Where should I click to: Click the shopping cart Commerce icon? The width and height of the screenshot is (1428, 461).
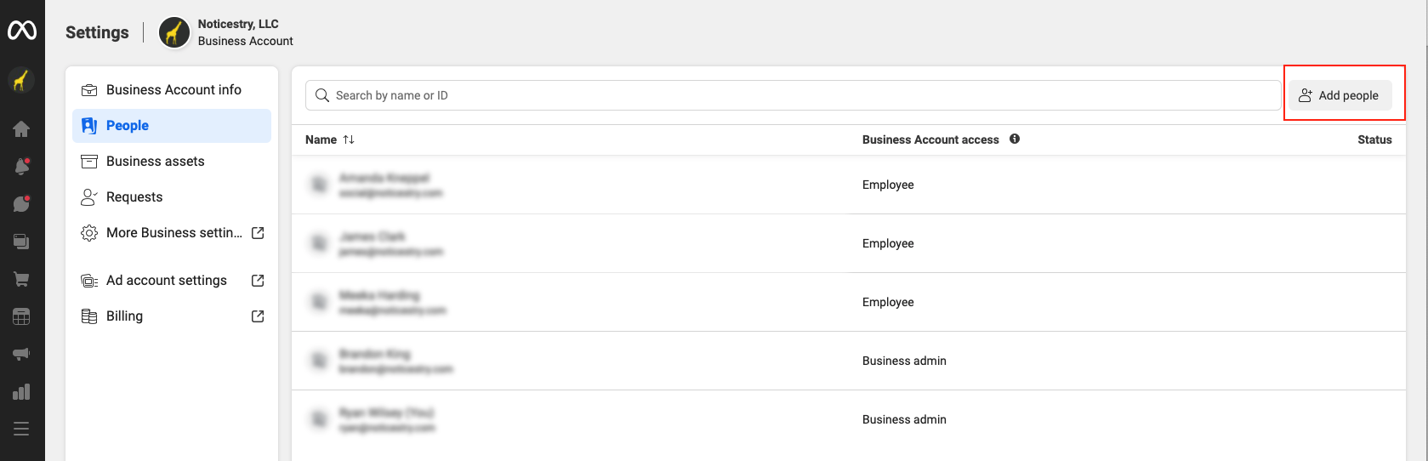21,279
